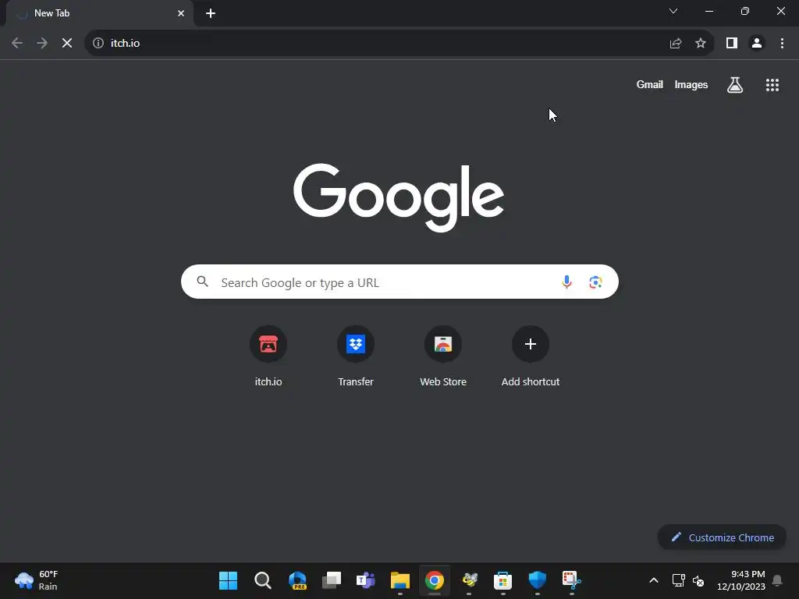Open Snipping Tool from taskbar
The width and height of the screenshot is (799, 599).
(571, 580)
